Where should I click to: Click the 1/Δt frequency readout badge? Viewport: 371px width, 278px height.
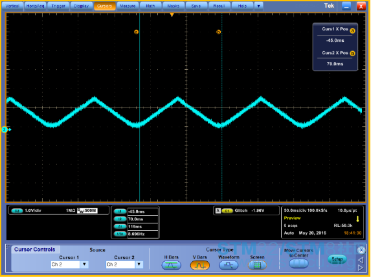tap(120, 234)
